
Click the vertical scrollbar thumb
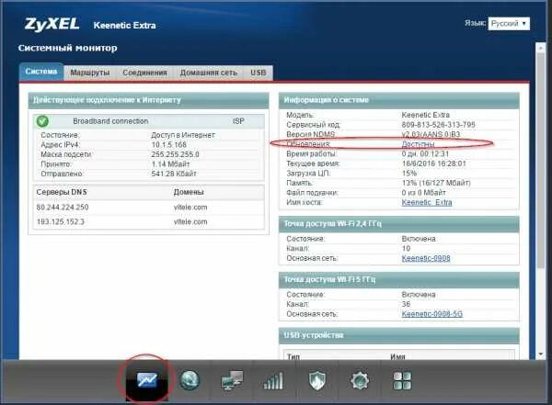coord(541,162)
